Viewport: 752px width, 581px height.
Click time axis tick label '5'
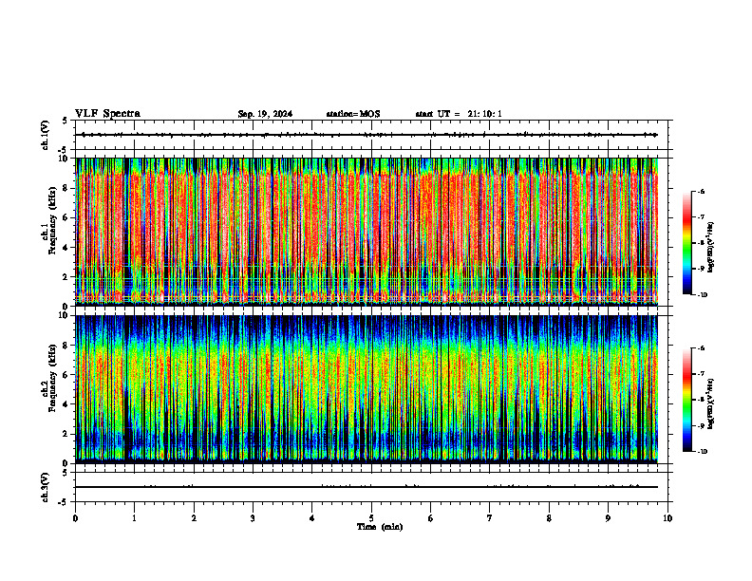[x=371, y=518]
